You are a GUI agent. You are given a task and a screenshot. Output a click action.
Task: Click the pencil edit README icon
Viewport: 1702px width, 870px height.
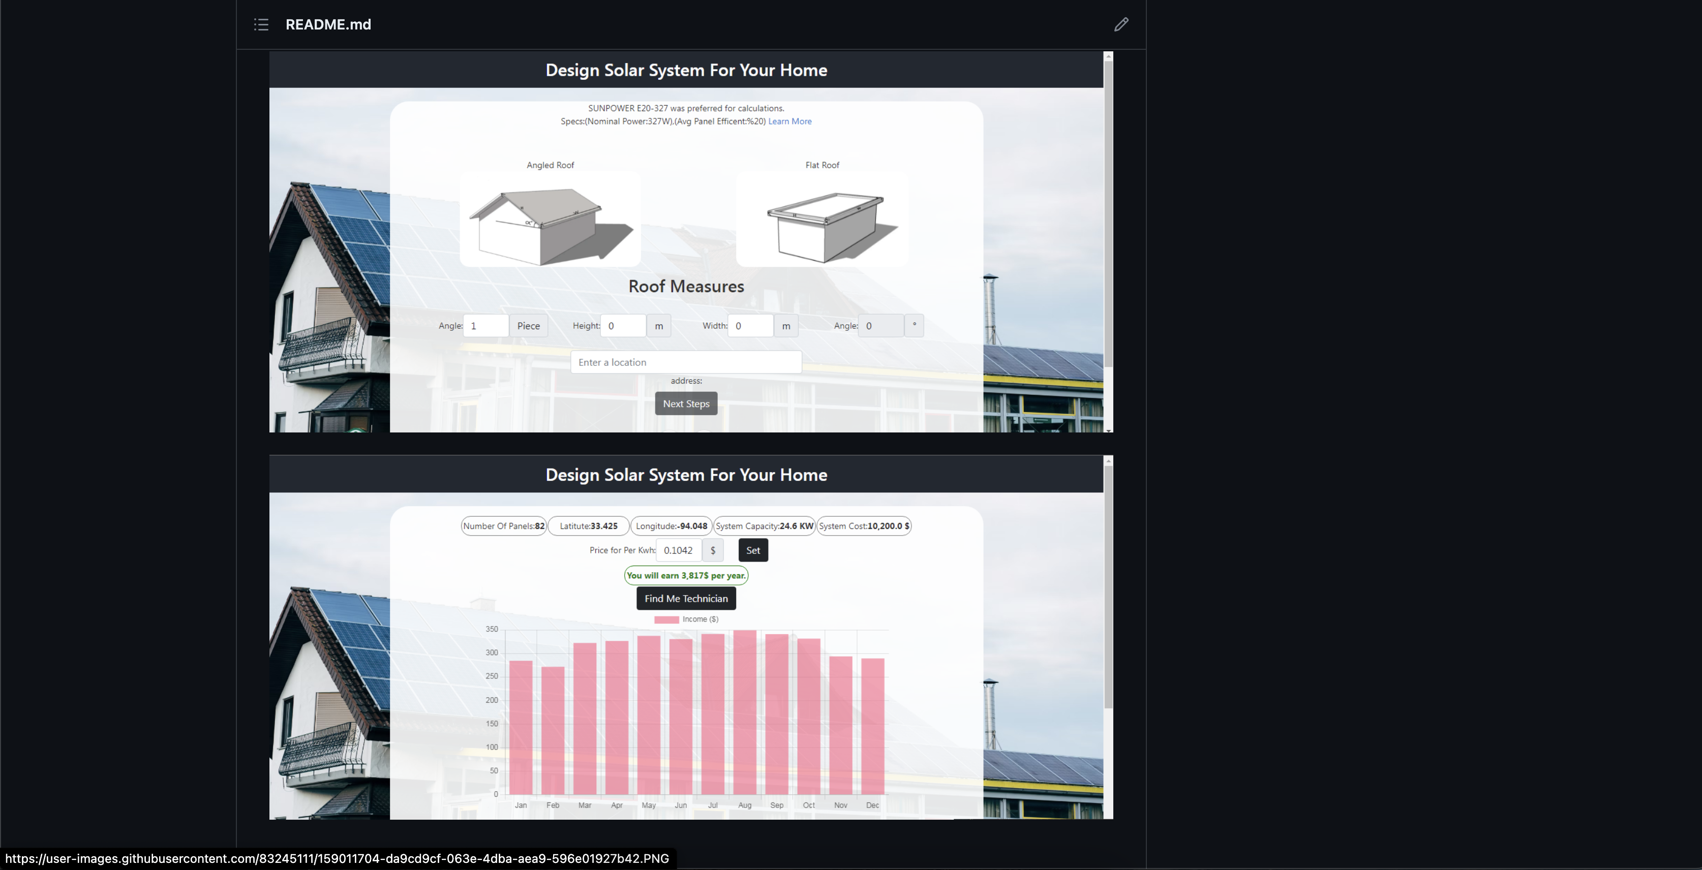(x=1120, y=24)
